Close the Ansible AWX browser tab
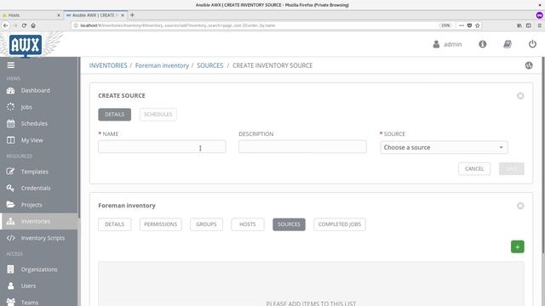The image size is (545, 306). (123, 15)
